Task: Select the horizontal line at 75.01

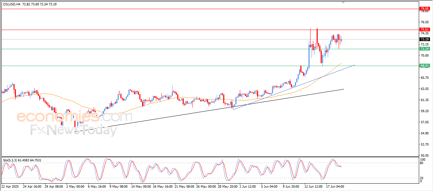Action: click(x=210, y=30)
